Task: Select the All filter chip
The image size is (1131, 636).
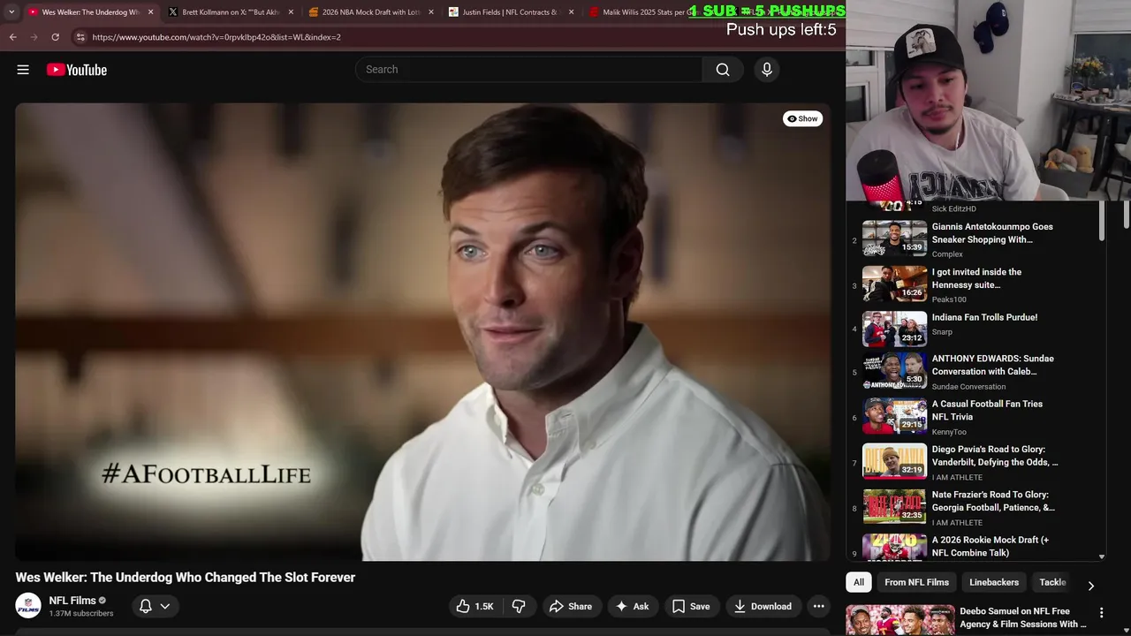Action: point(859,582)
